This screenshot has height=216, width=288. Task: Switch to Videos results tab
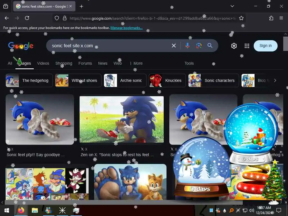tap(43, 63)
